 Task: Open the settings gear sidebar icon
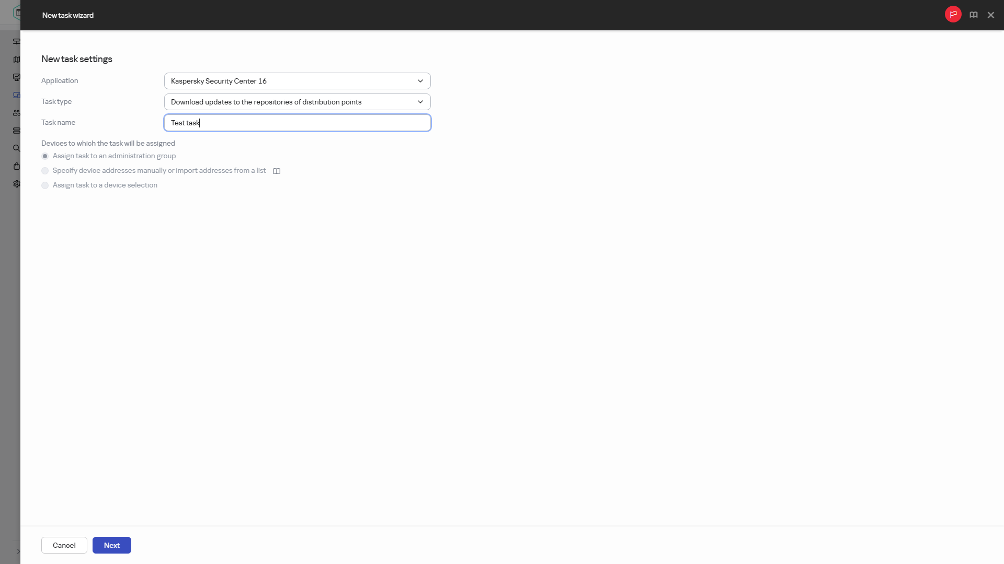pos(17,184)
